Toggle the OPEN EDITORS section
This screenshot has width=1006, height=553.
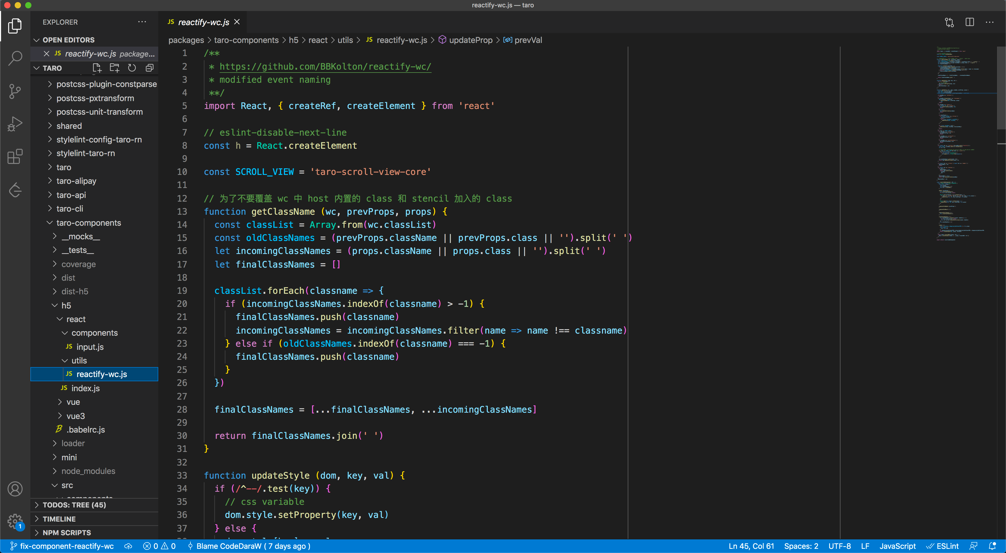pyautogui.click(x=68, y=40)
